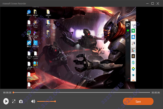
Task: Click the cube icon in the preview sidebar
Action: click(128, 40)
